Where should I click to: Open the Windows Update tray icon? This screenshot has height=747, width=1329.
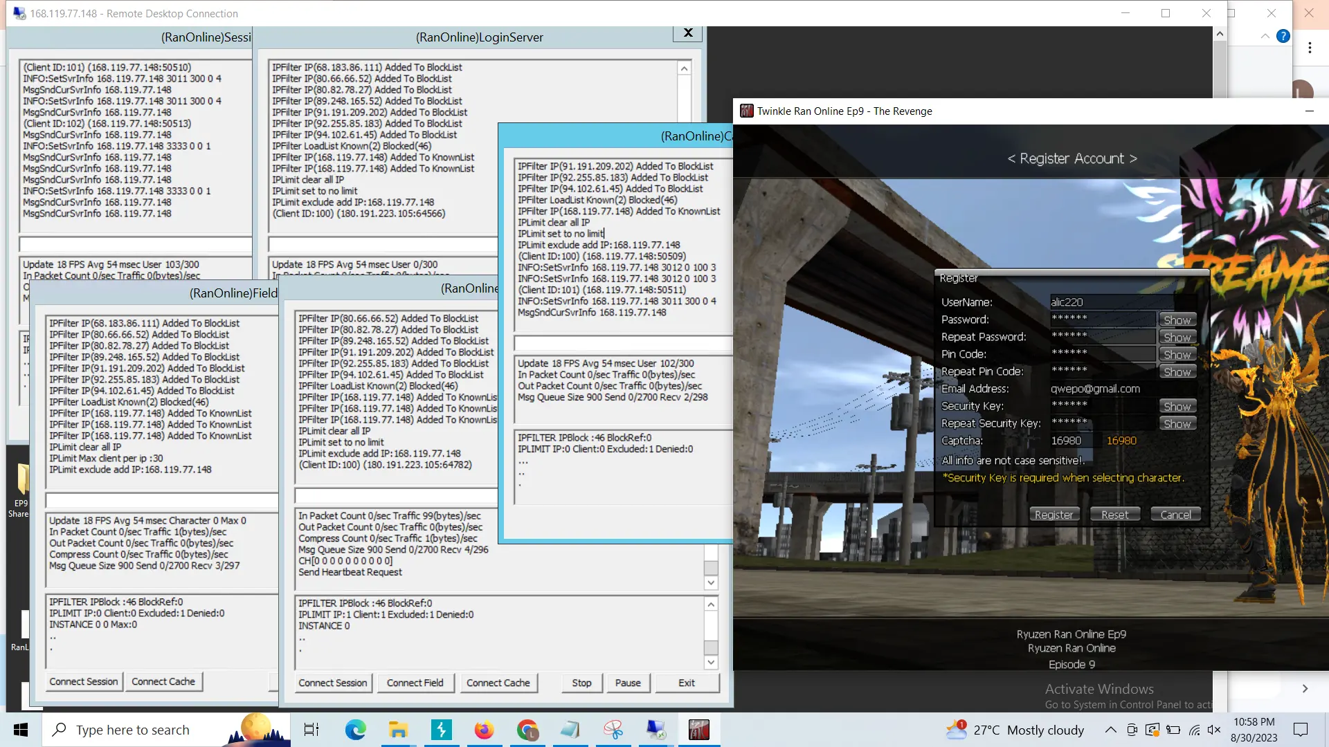point(1152,730)
